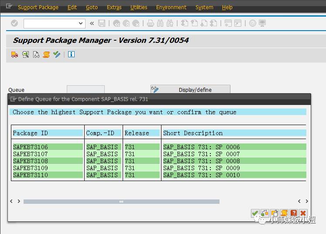The height and width of the screenshot is (234, 326).
Task: Click the Enter checkmark icon in toolbar
Action: tap(14, 23)
